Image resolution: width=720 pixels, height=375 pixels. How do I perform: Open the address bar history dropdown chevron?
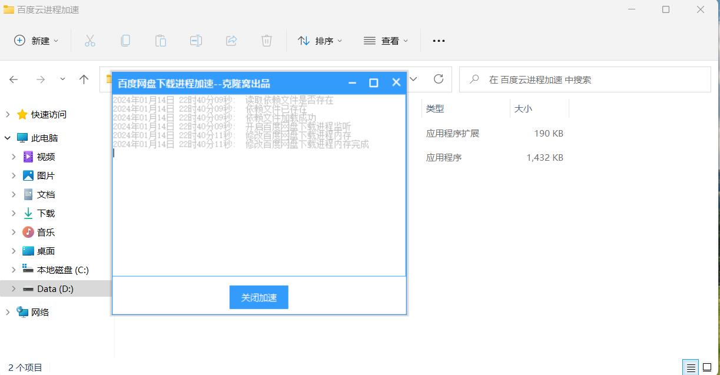coord(414,79)
